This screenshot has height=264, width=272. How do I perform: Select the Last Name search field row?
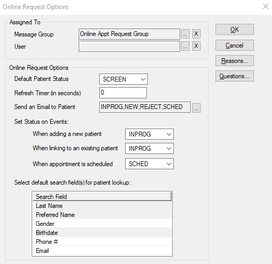tap(102, 206)
